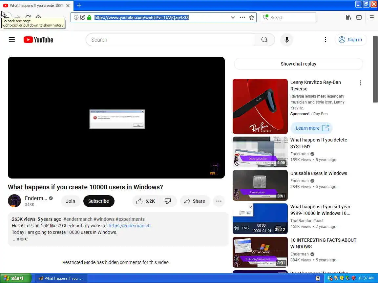
Task: Click the Show chat replay button
Action: (x=299, y=64)
